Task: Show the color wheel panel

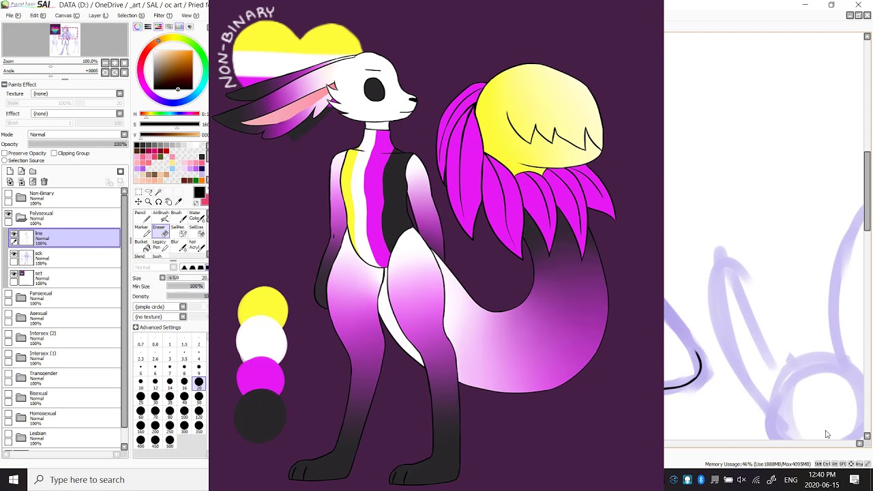Action: (x=138, y=27)
